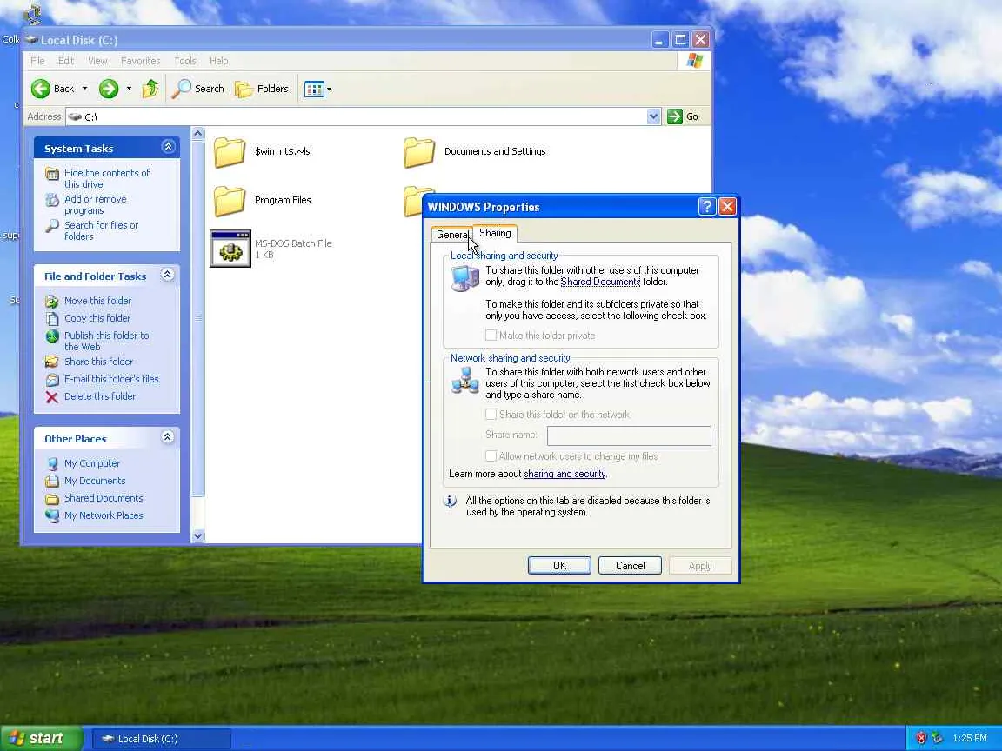Select the MS-DOS Batch File icon
Screen dimensions: 1002x751
(x=230, y=249)
